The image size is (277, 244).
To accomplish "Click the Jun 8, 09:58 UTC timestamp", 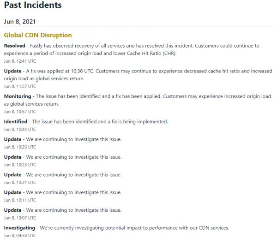I will click(x=20, y=236).
